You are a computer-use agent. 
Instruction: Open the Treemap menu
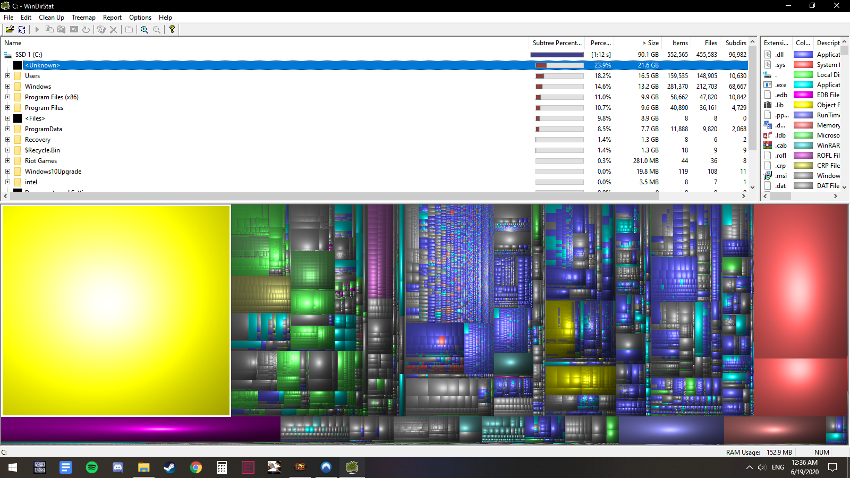point(83,18)
